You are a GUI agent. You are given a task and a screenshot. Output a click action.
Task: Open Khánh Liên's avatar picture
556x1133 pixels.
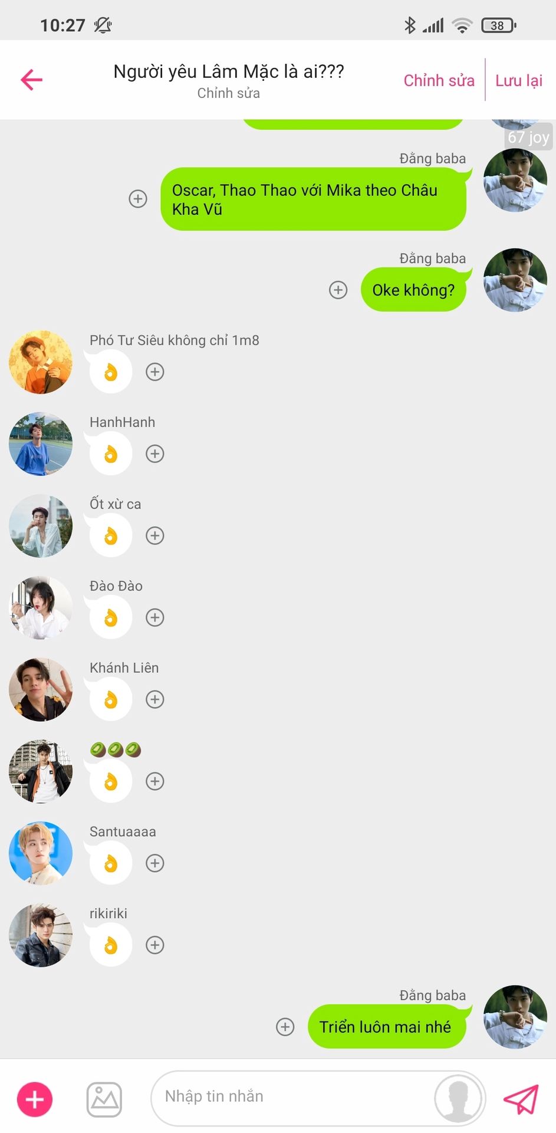41,689
